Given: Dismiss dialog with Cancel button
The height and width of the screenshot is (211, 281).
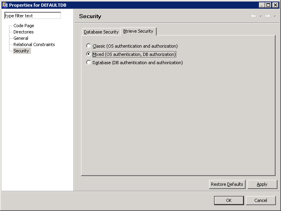Looking at the screenshot, I should pos(261,200).
